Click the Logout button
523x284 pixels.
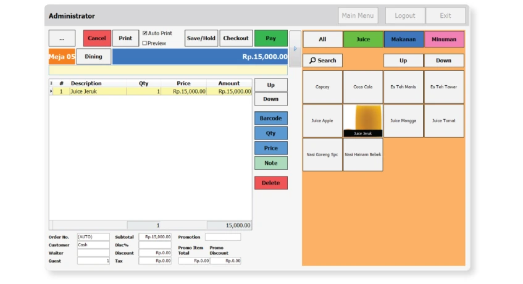[x=405, y=15]
